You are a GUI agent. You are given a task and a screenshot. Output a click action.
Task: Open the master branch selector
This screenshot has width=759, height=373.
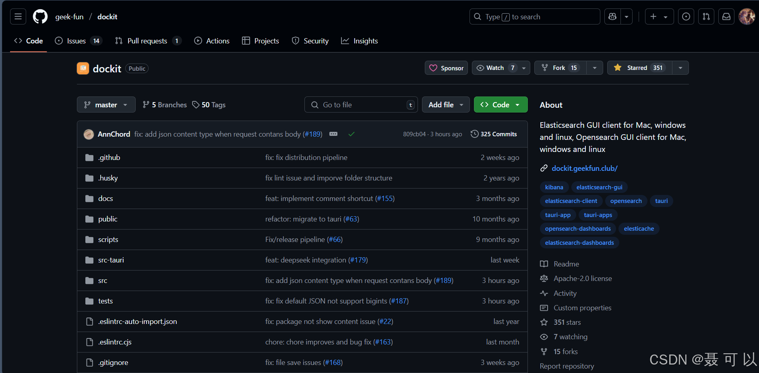(x=106, y=105)
